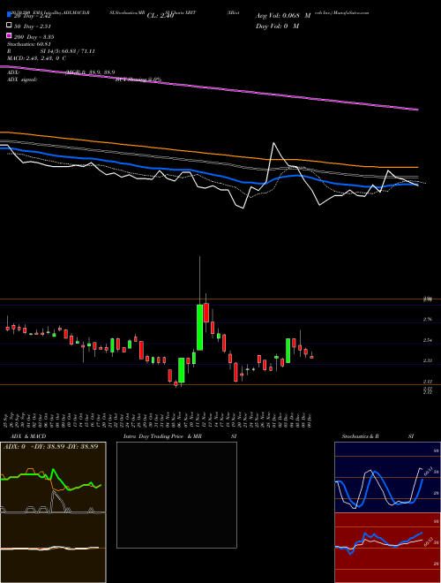441x583 pixels.
Task: Open the ADX and MACD mini chart
Action: 53,512
